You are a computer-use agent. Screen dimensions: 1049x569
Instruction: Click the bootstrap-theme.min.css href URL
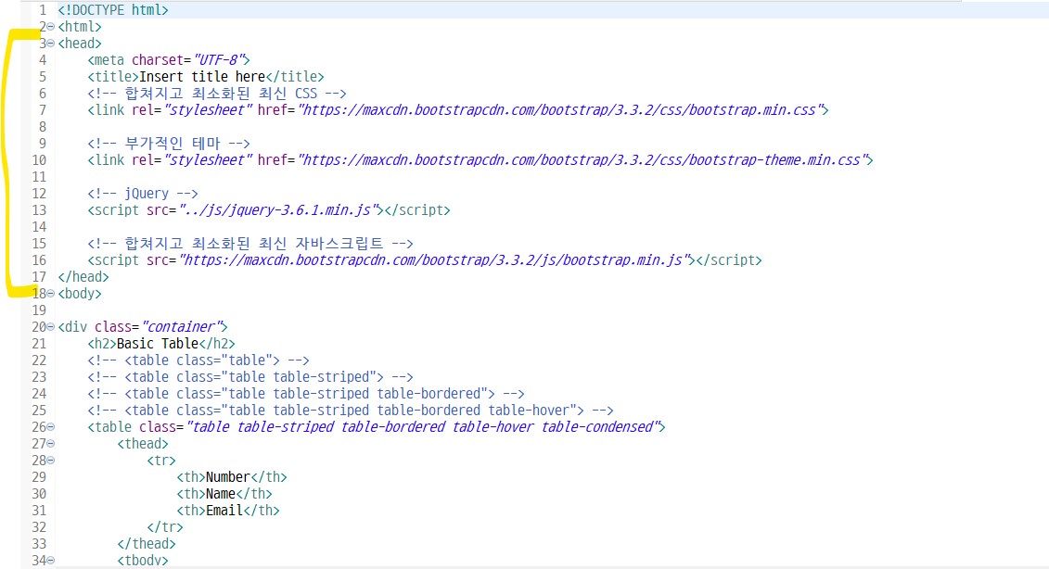tap(582, 160)
